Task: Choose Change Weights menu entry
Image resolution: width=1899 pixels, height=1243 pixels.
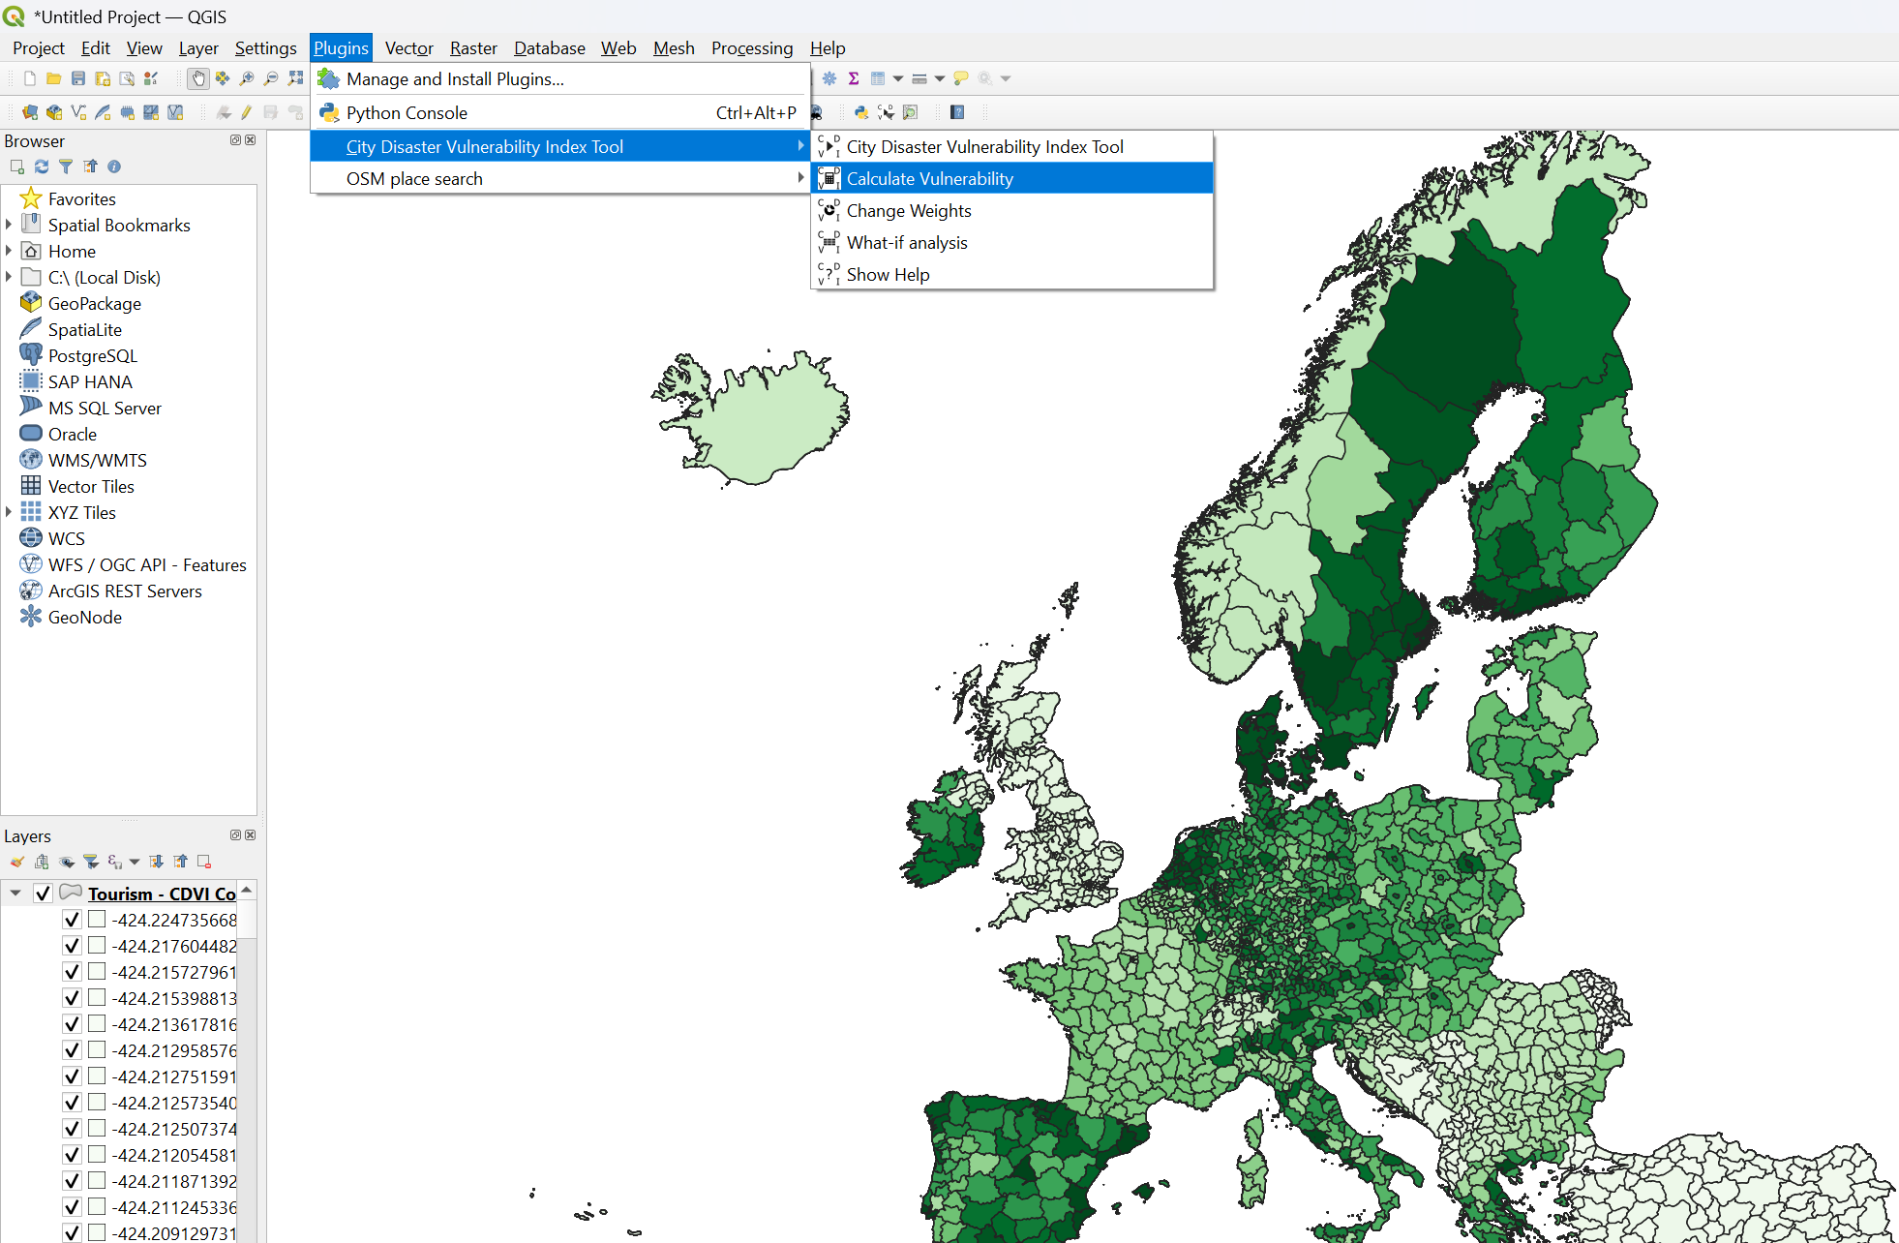Action: pos(1011,210)
